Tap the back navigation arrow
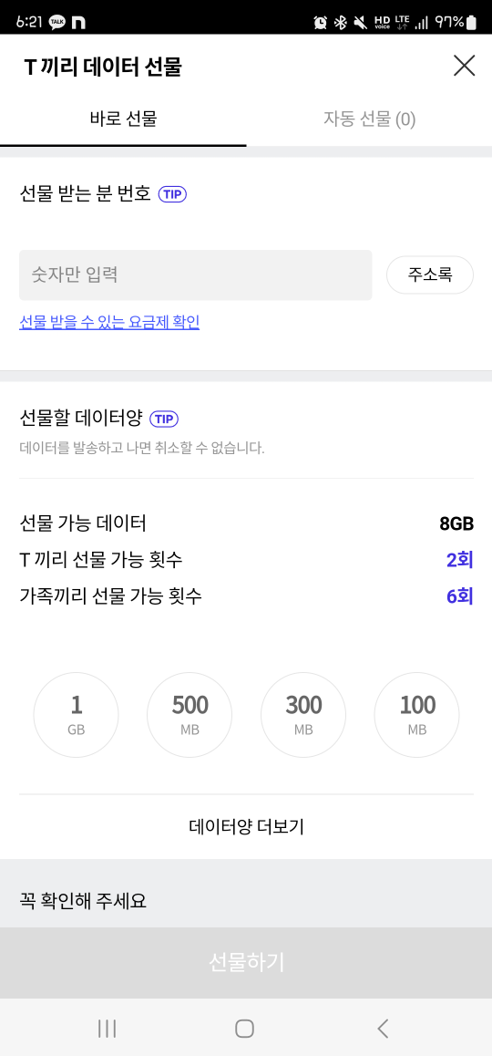The height and width of the screenshot is (1056, 492). [x=383, y=1028]
